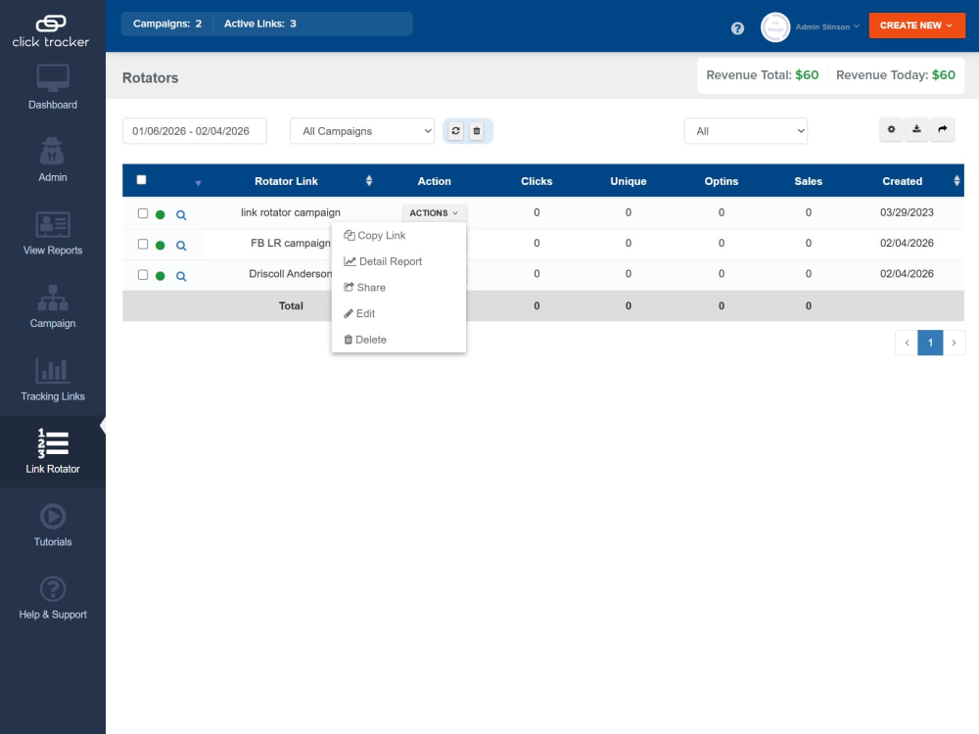Click the Active Links: 3 counter
The image size is (979, 734).
pos(260,23)
